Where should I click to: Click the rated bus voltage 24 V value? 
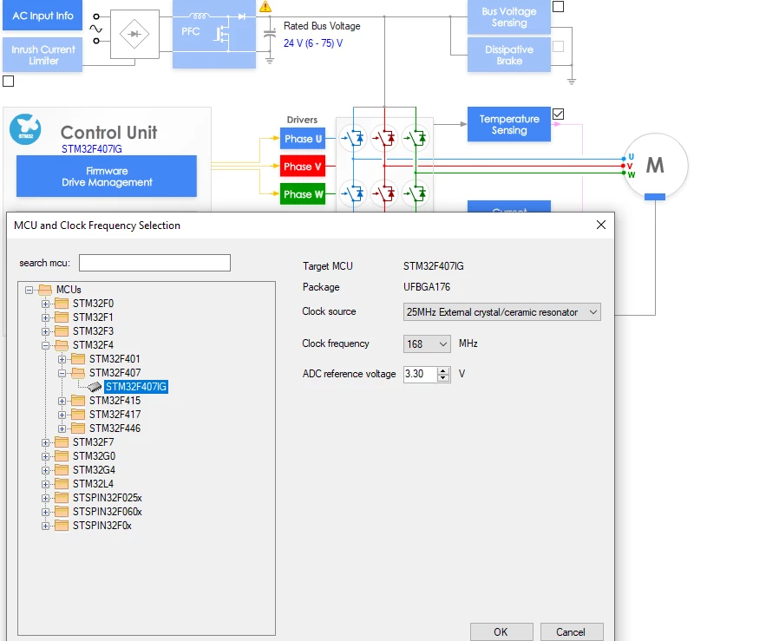313,43
